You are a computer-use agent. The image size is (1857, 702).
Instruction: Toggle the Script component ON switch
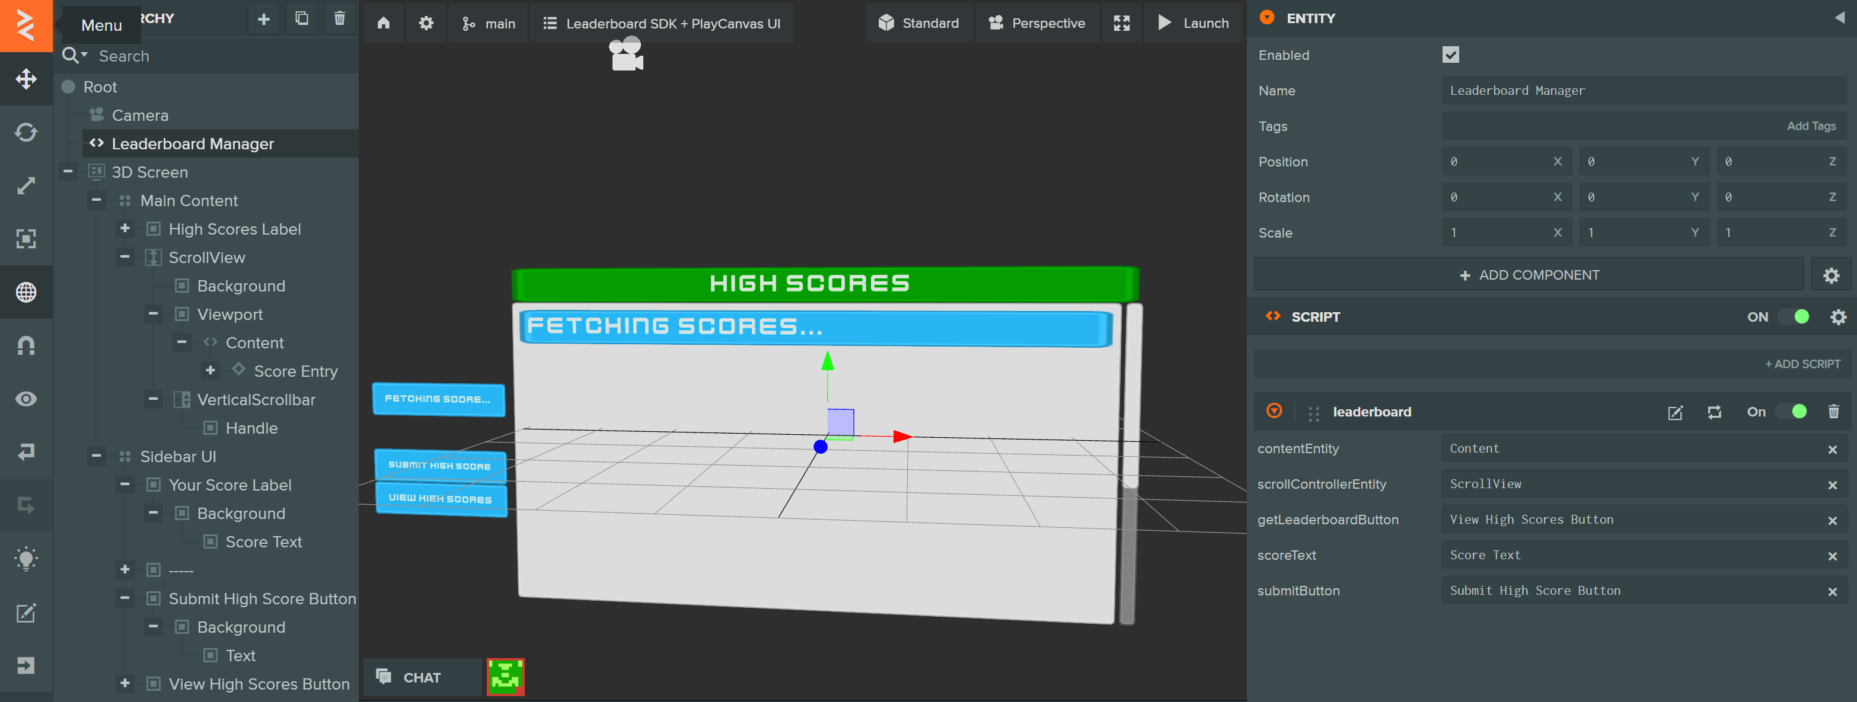coord(1793,317)
